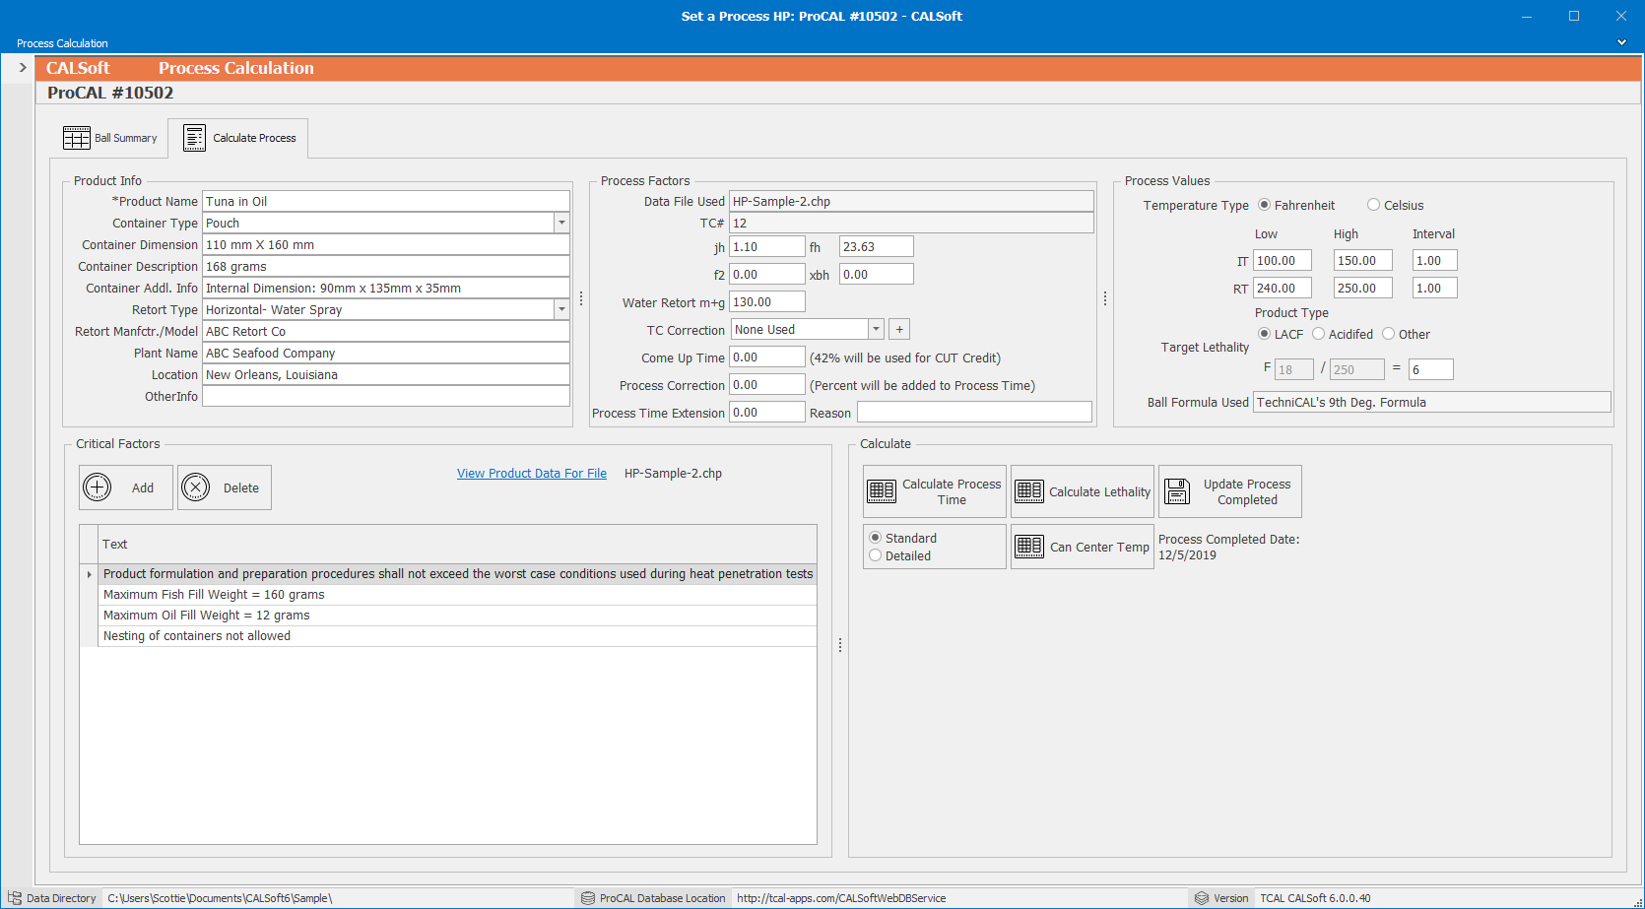The image size is (1645, 909).
Task: Switch to Ball Summary tab
Action: (111, 138)
